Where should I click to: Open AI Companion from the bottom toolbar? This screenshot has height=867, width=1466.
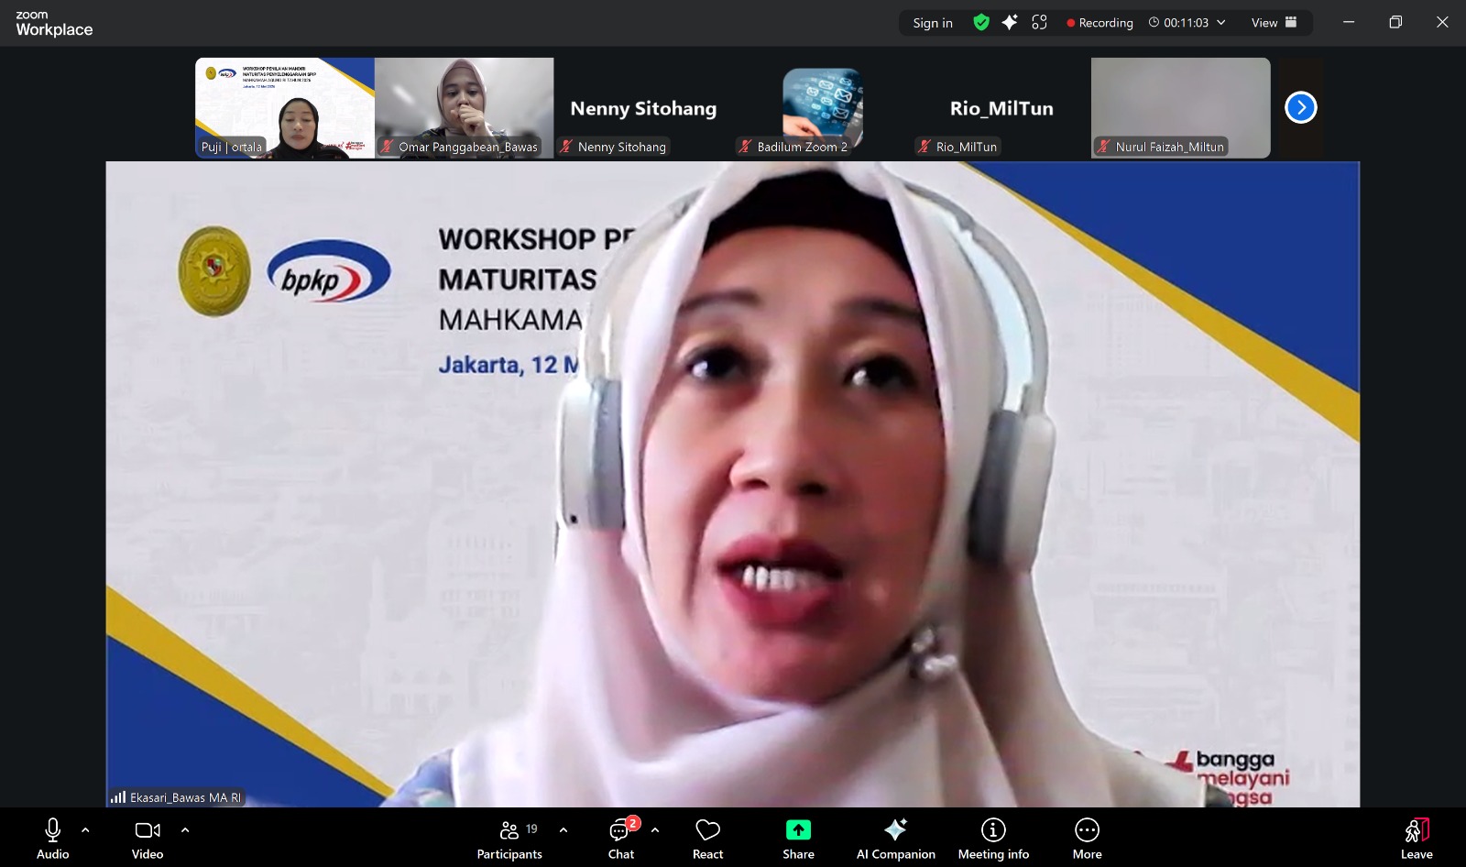coord(895,839)
